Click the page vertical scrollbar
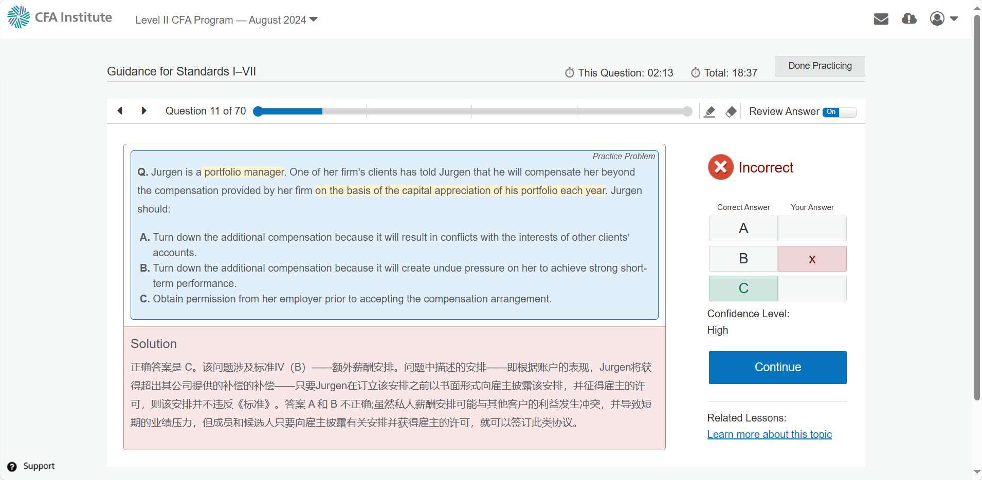Image resolution: width=982 pixels, height=480 pixels. tap(977, 205)
